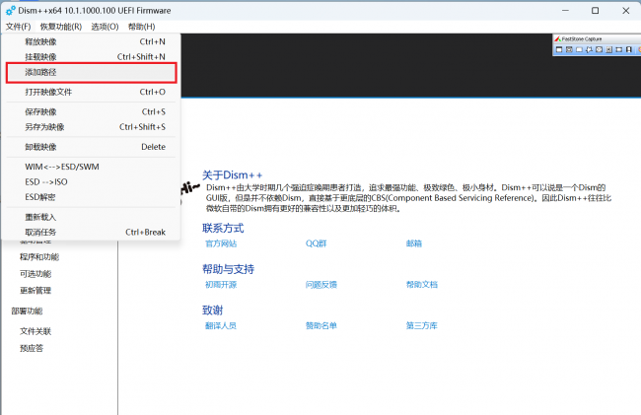Viewport: 641px width, 415px height.
Task: Choose 卸载映像 menu entry
Action: click(92, 147)
